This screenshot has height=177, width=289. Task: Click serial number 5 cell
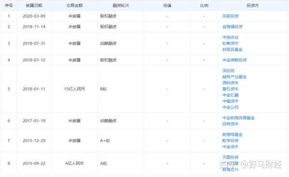pos(9,89)
